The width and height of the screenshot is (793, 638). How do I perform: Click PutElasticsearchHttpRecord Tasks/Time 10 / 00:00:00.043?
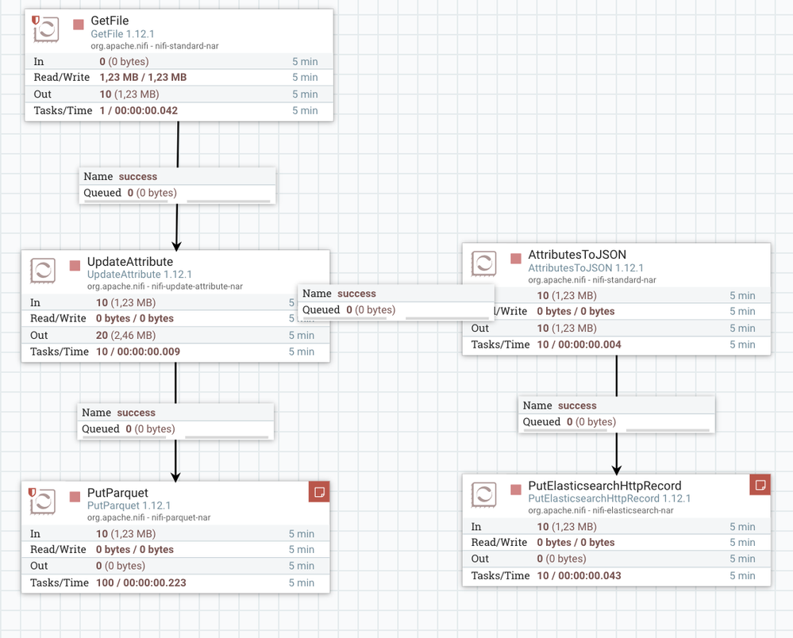579,576
